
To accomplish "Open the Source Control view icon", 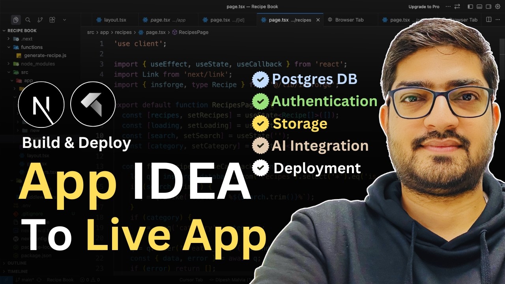I will coord(40,20).
